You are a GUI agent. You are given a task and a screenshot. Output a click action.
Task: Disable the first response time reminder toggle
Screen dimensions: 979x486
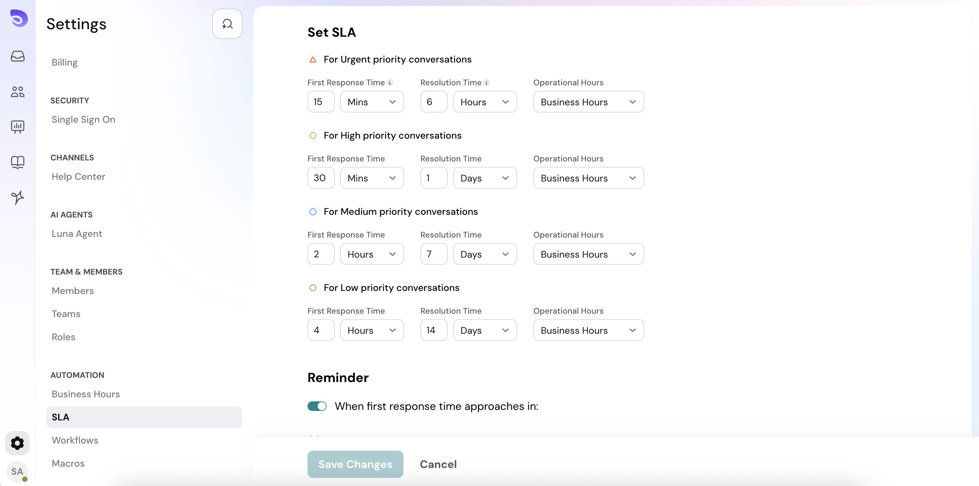point(317,406)
